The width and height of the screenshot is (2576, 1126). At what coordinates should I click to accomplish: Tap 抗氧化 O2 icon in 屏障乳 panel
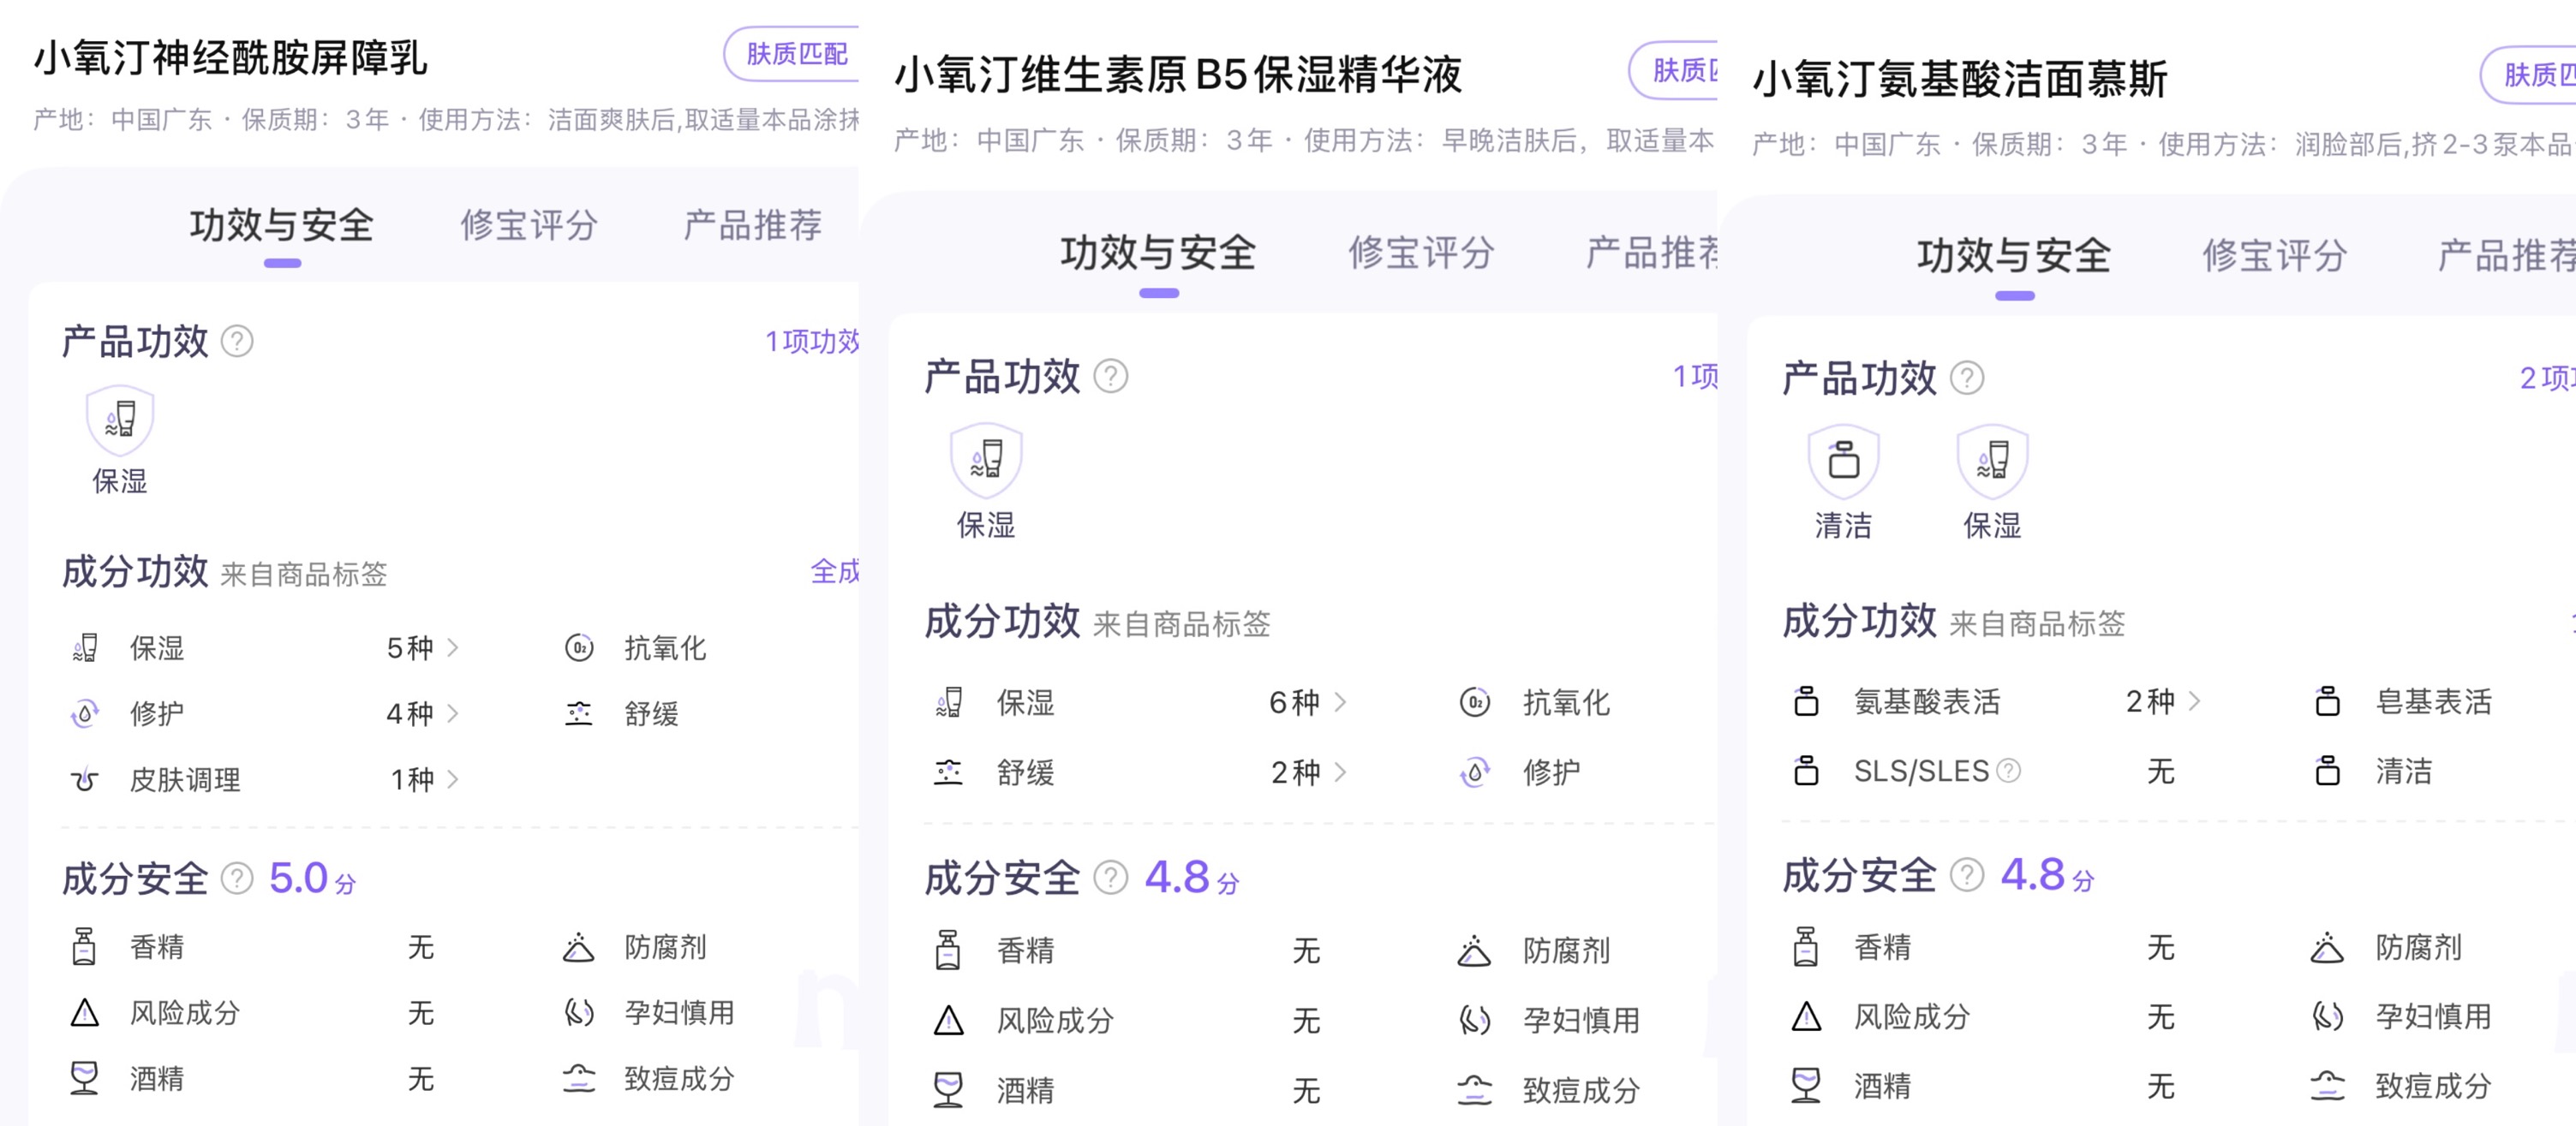click(579, 647)
